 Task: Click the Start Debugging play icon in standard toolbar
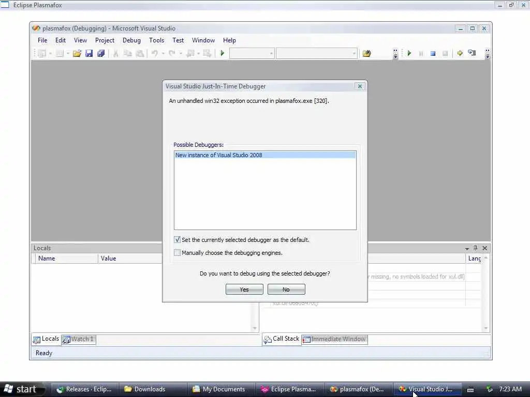(222, 53)
